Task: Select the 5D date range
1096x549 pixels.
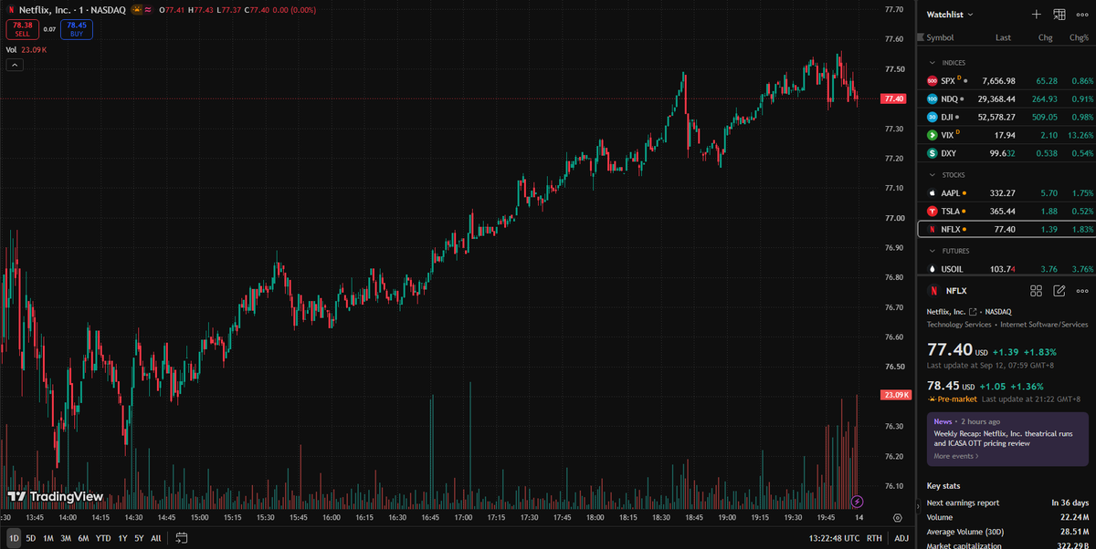Action: [31, 538]
